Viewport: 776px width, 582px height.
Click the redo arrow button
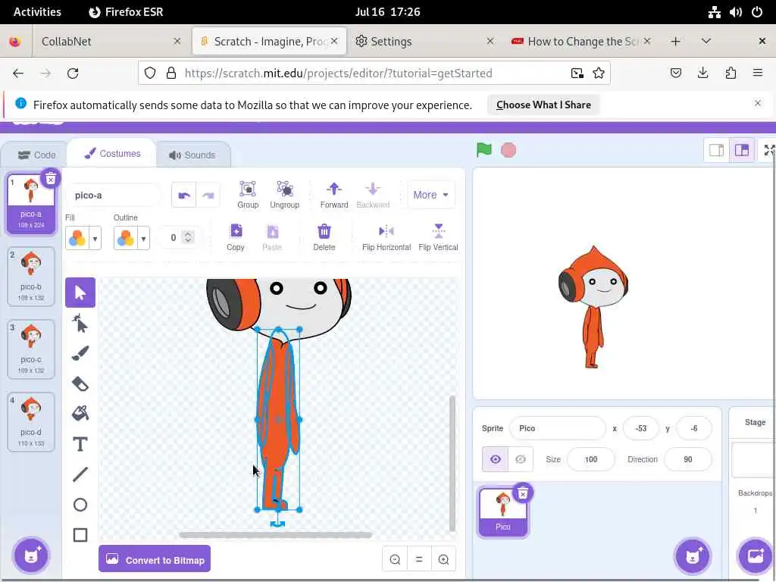point(208,195)
